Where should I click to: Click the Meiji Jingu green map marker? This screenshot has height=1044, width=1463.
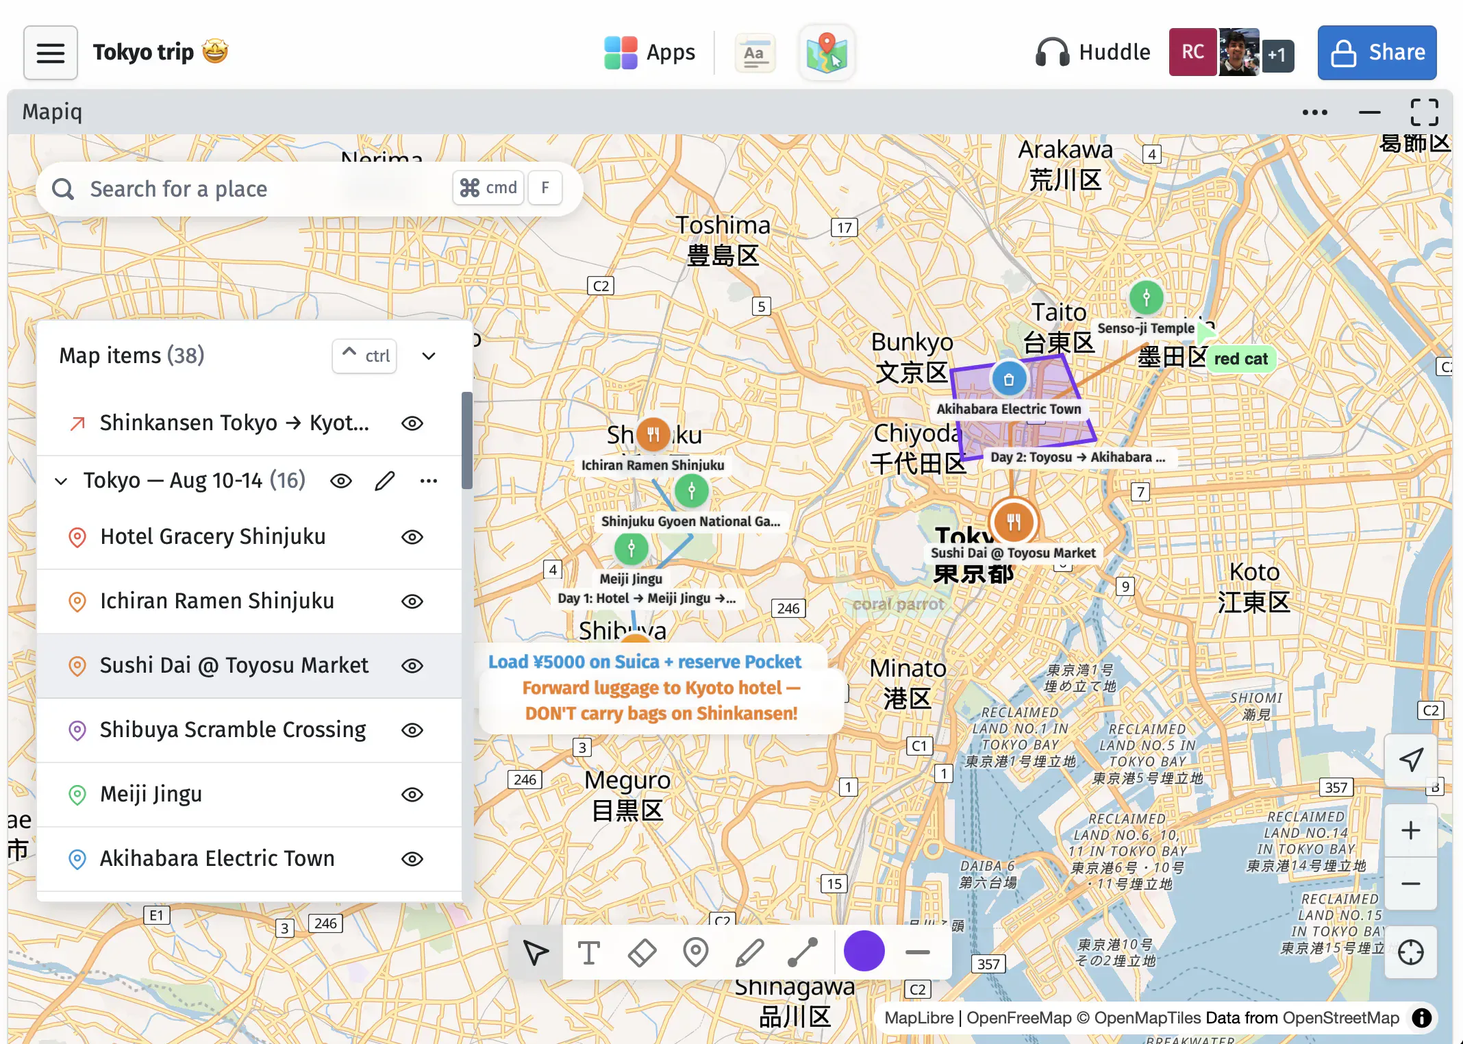click(632, 548)
